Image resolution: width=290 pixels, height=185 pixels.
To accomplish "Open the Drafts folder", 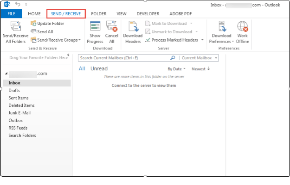I will click(14, 91).
